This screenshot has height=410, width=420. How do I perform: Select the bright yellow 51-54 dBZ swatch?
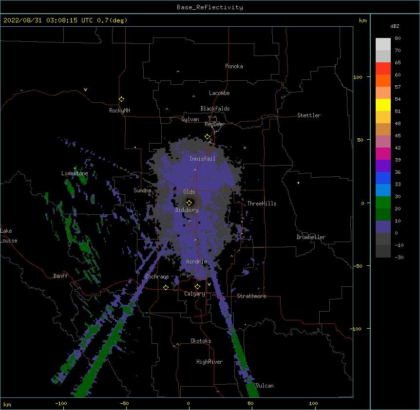tap(383, 105)
